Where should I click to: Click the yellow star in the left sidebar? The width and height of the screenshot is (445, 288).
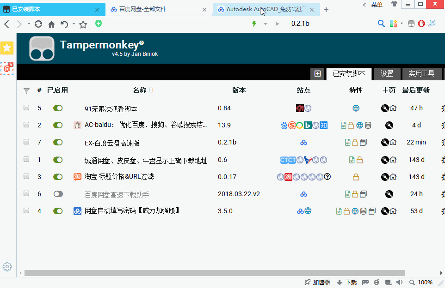pos(7,48)
